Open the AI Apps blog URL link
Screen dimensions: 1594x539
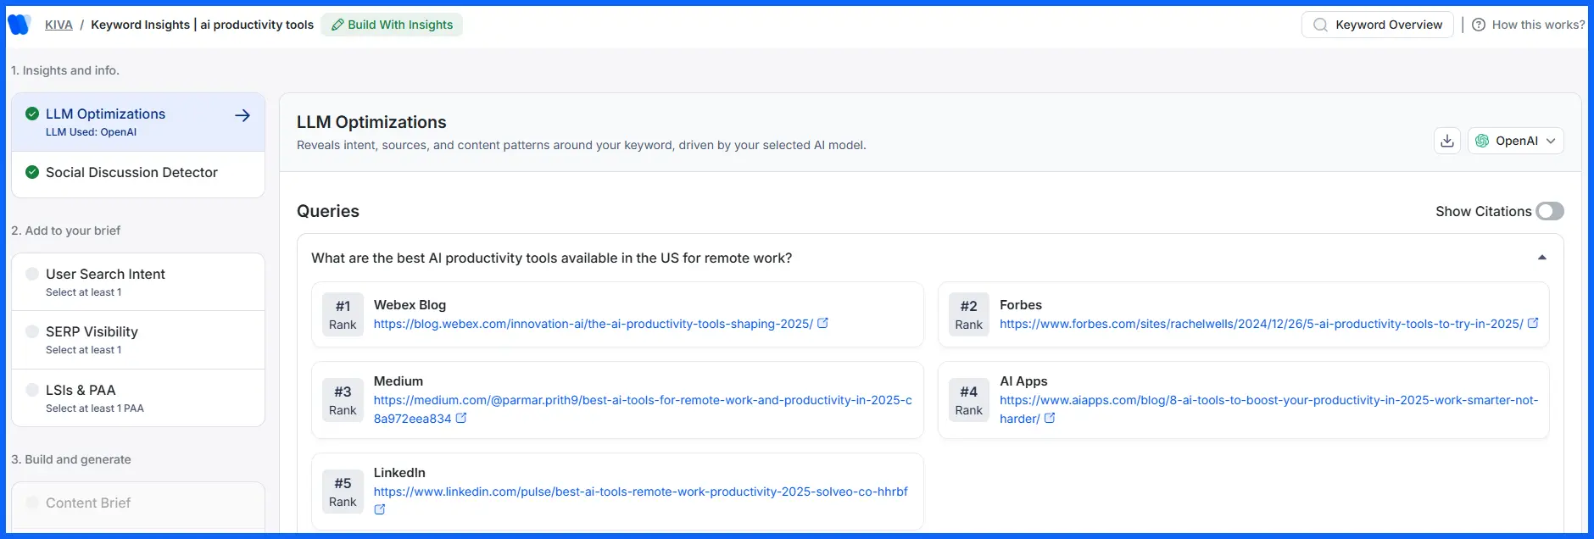click(x=1268, y=409)
